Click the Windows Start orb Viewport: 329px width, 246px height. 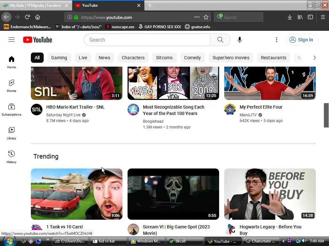click(x=9, y=241)
